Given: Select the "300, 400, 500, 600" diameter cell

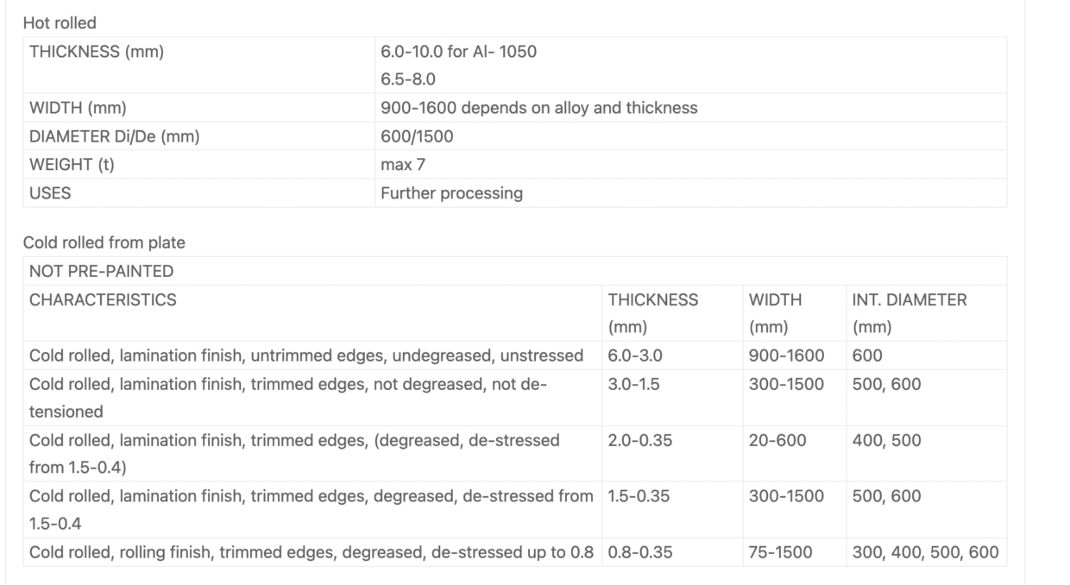Looking at the screenshot, I should (925, 552).
